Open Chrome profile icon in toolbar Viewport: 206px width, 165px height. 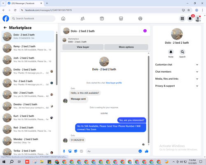197,10
